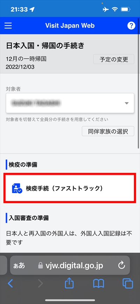The width and height of the screenshot is (140, 304).
Task: Open the hamburger menu
Action: point(8,26)
